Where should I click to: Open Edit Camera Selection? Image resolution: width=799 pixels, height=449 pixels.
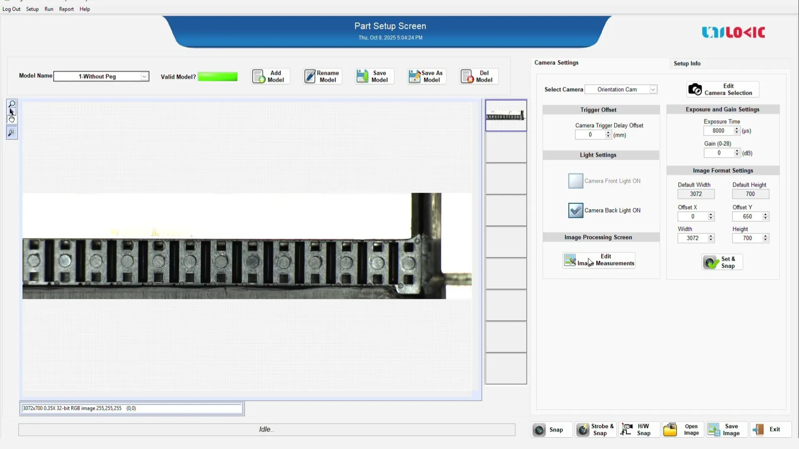pos(722,89)
